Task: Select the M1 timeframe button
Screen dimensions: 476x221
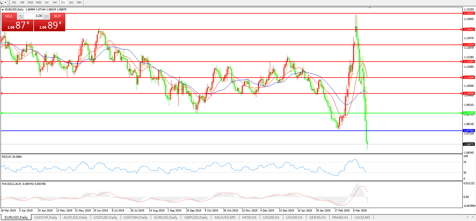Action: click(x=14, y=3)
